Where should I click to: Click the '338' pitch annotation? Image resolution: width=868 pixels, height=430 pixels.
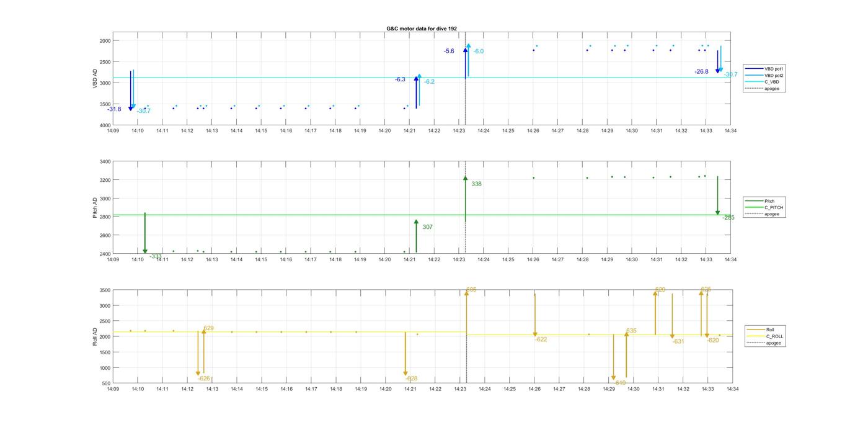click(x=476, y=184)
